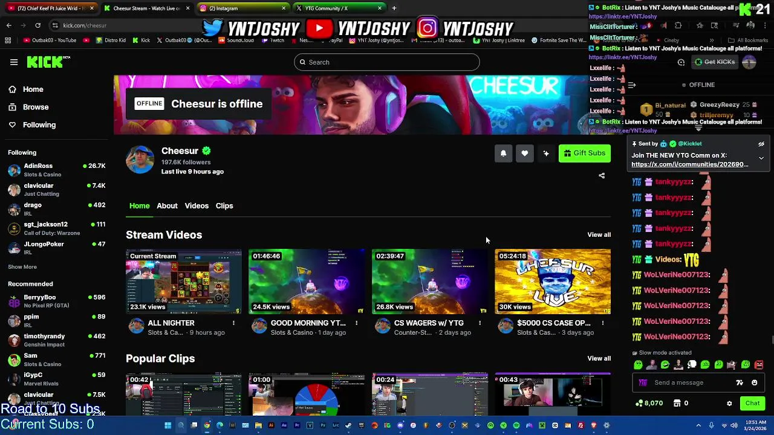774x435 pixels.
Task: Open the 05:24:18 CHEESUR LIVE thumbnail
Action: pyautogui.click(x=553, y=282)
